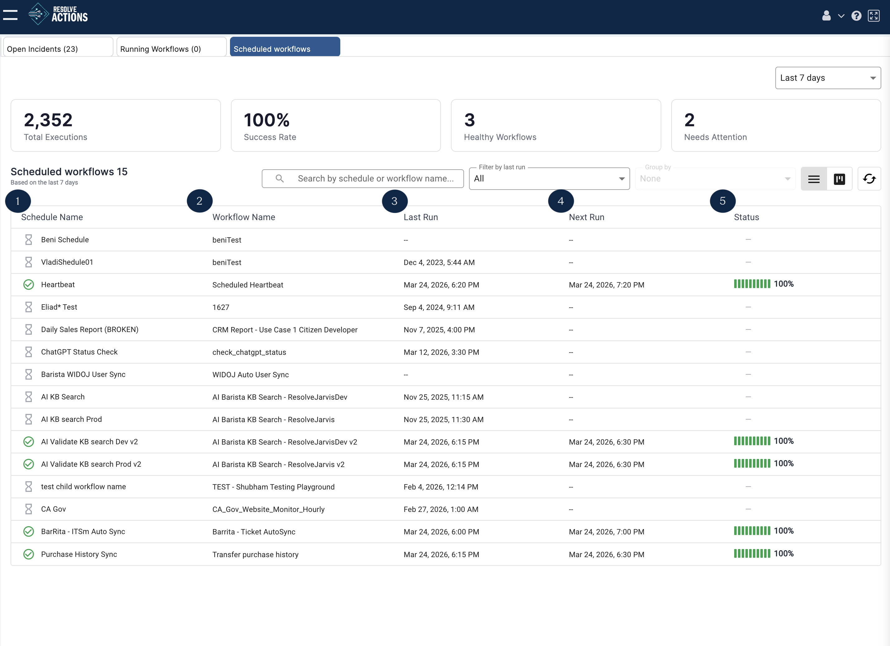Click the Resolve Actions logo
The image size is (890, 646).
click(x=58, y=15)
